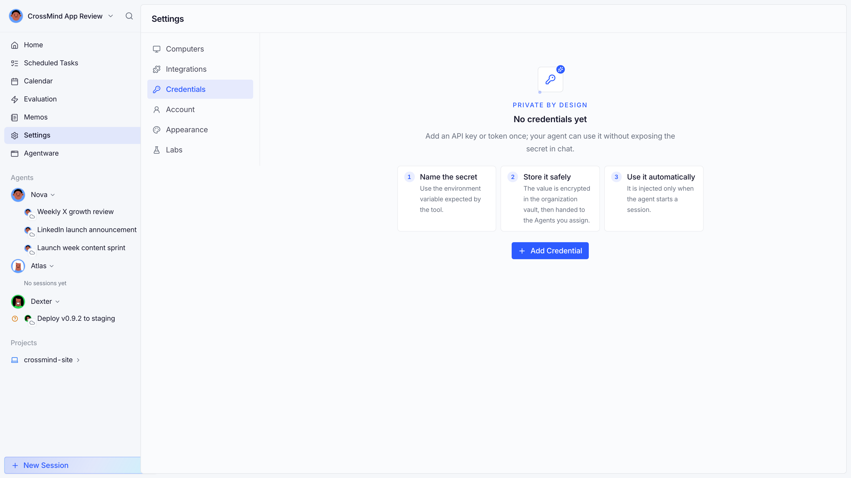Image resolution: width=851 pixels, height=478 pixels.
Task: Select the Account settings section
Action: point(200,109)
